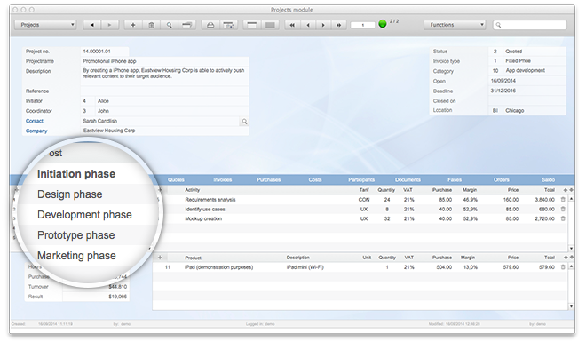The width and height of the screenshot is (586, 341).
Task: Add a new project record with plus icon
Action: (x=132, y=25)
